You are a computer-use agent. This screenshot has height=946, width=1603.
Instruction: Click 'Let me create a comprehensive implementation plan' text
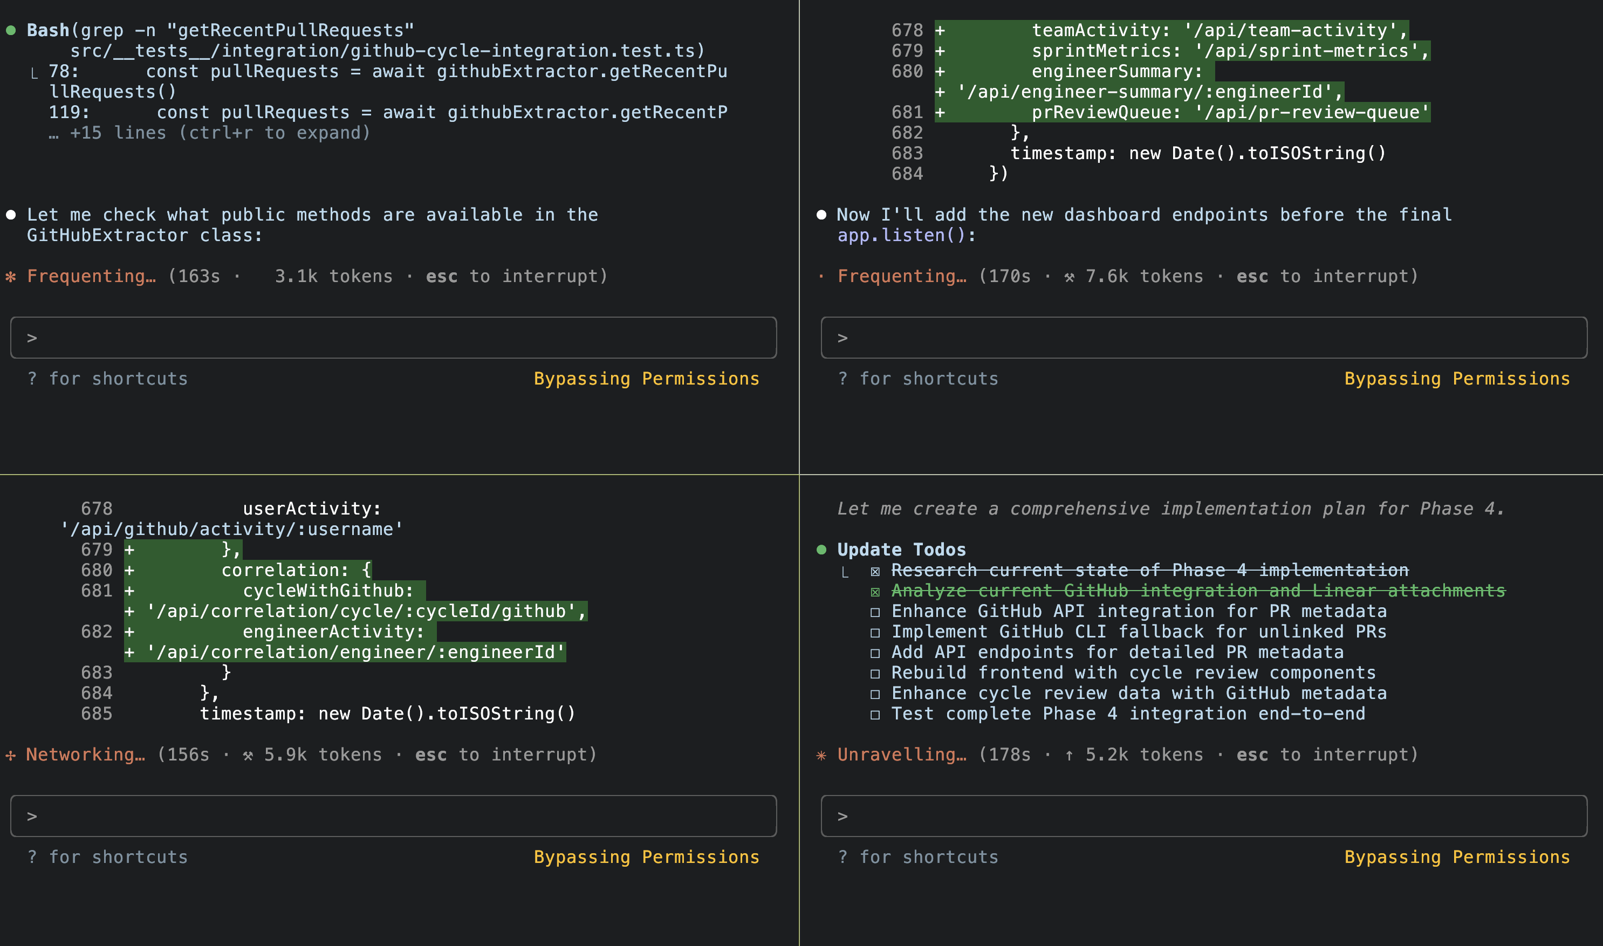[1172, 509]
